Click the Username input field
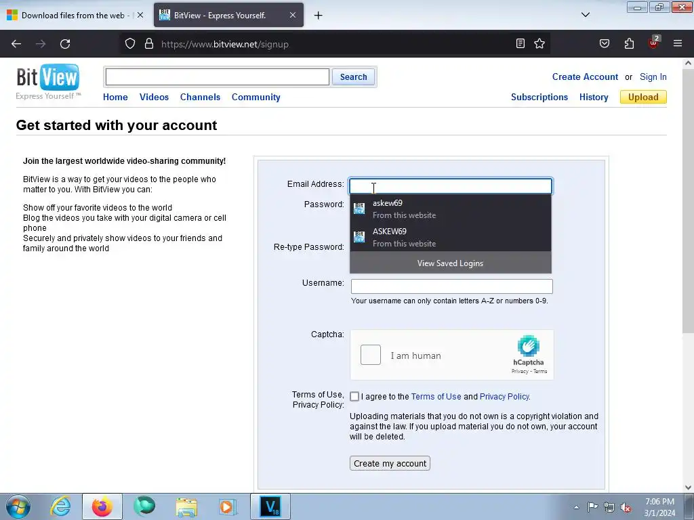694x520 pixels. [451, 286]
